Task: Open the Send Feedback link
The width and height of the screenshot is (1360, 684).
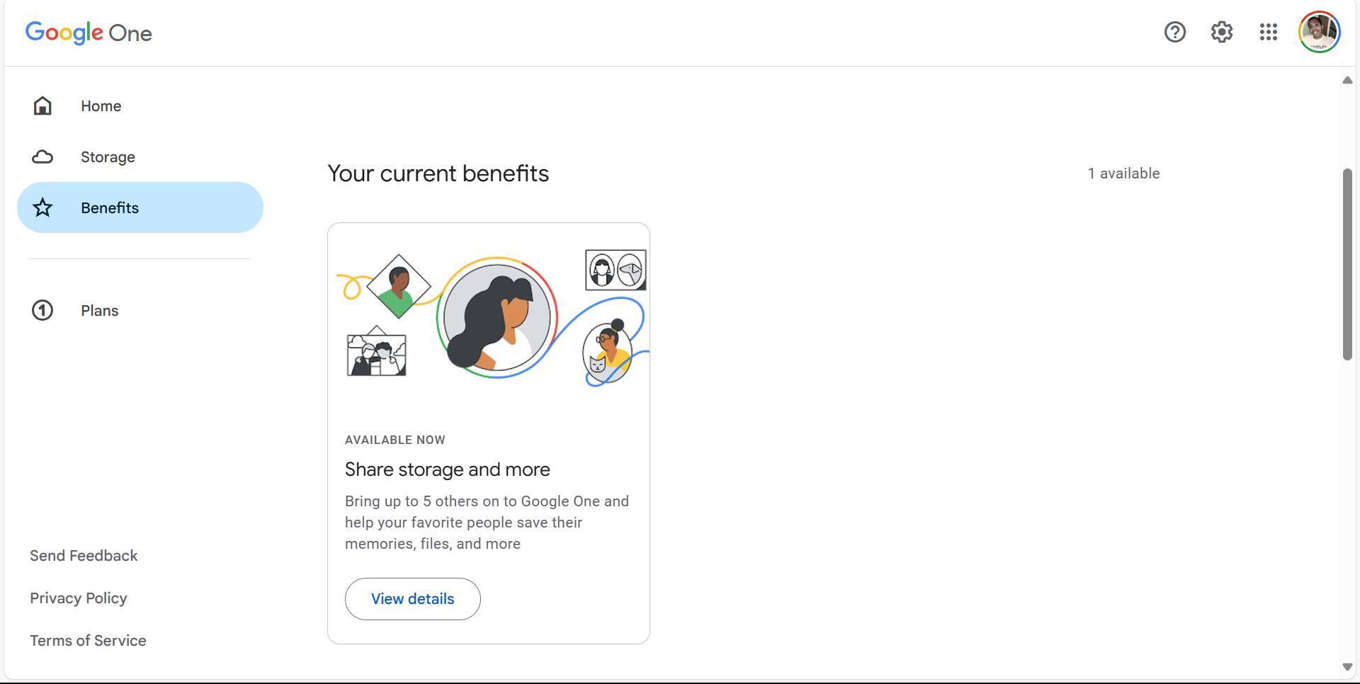Action: click(x=84, y=556)
